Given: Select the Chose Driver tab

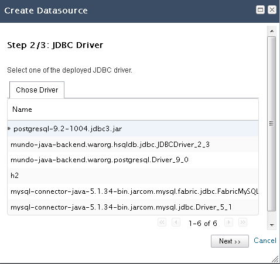Looking at the screenshot, I should click(x=37, y=90).
